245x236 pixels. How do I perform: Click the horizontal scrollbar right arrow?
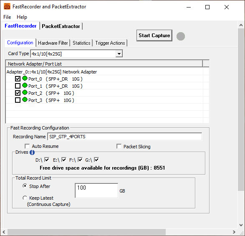234,232
